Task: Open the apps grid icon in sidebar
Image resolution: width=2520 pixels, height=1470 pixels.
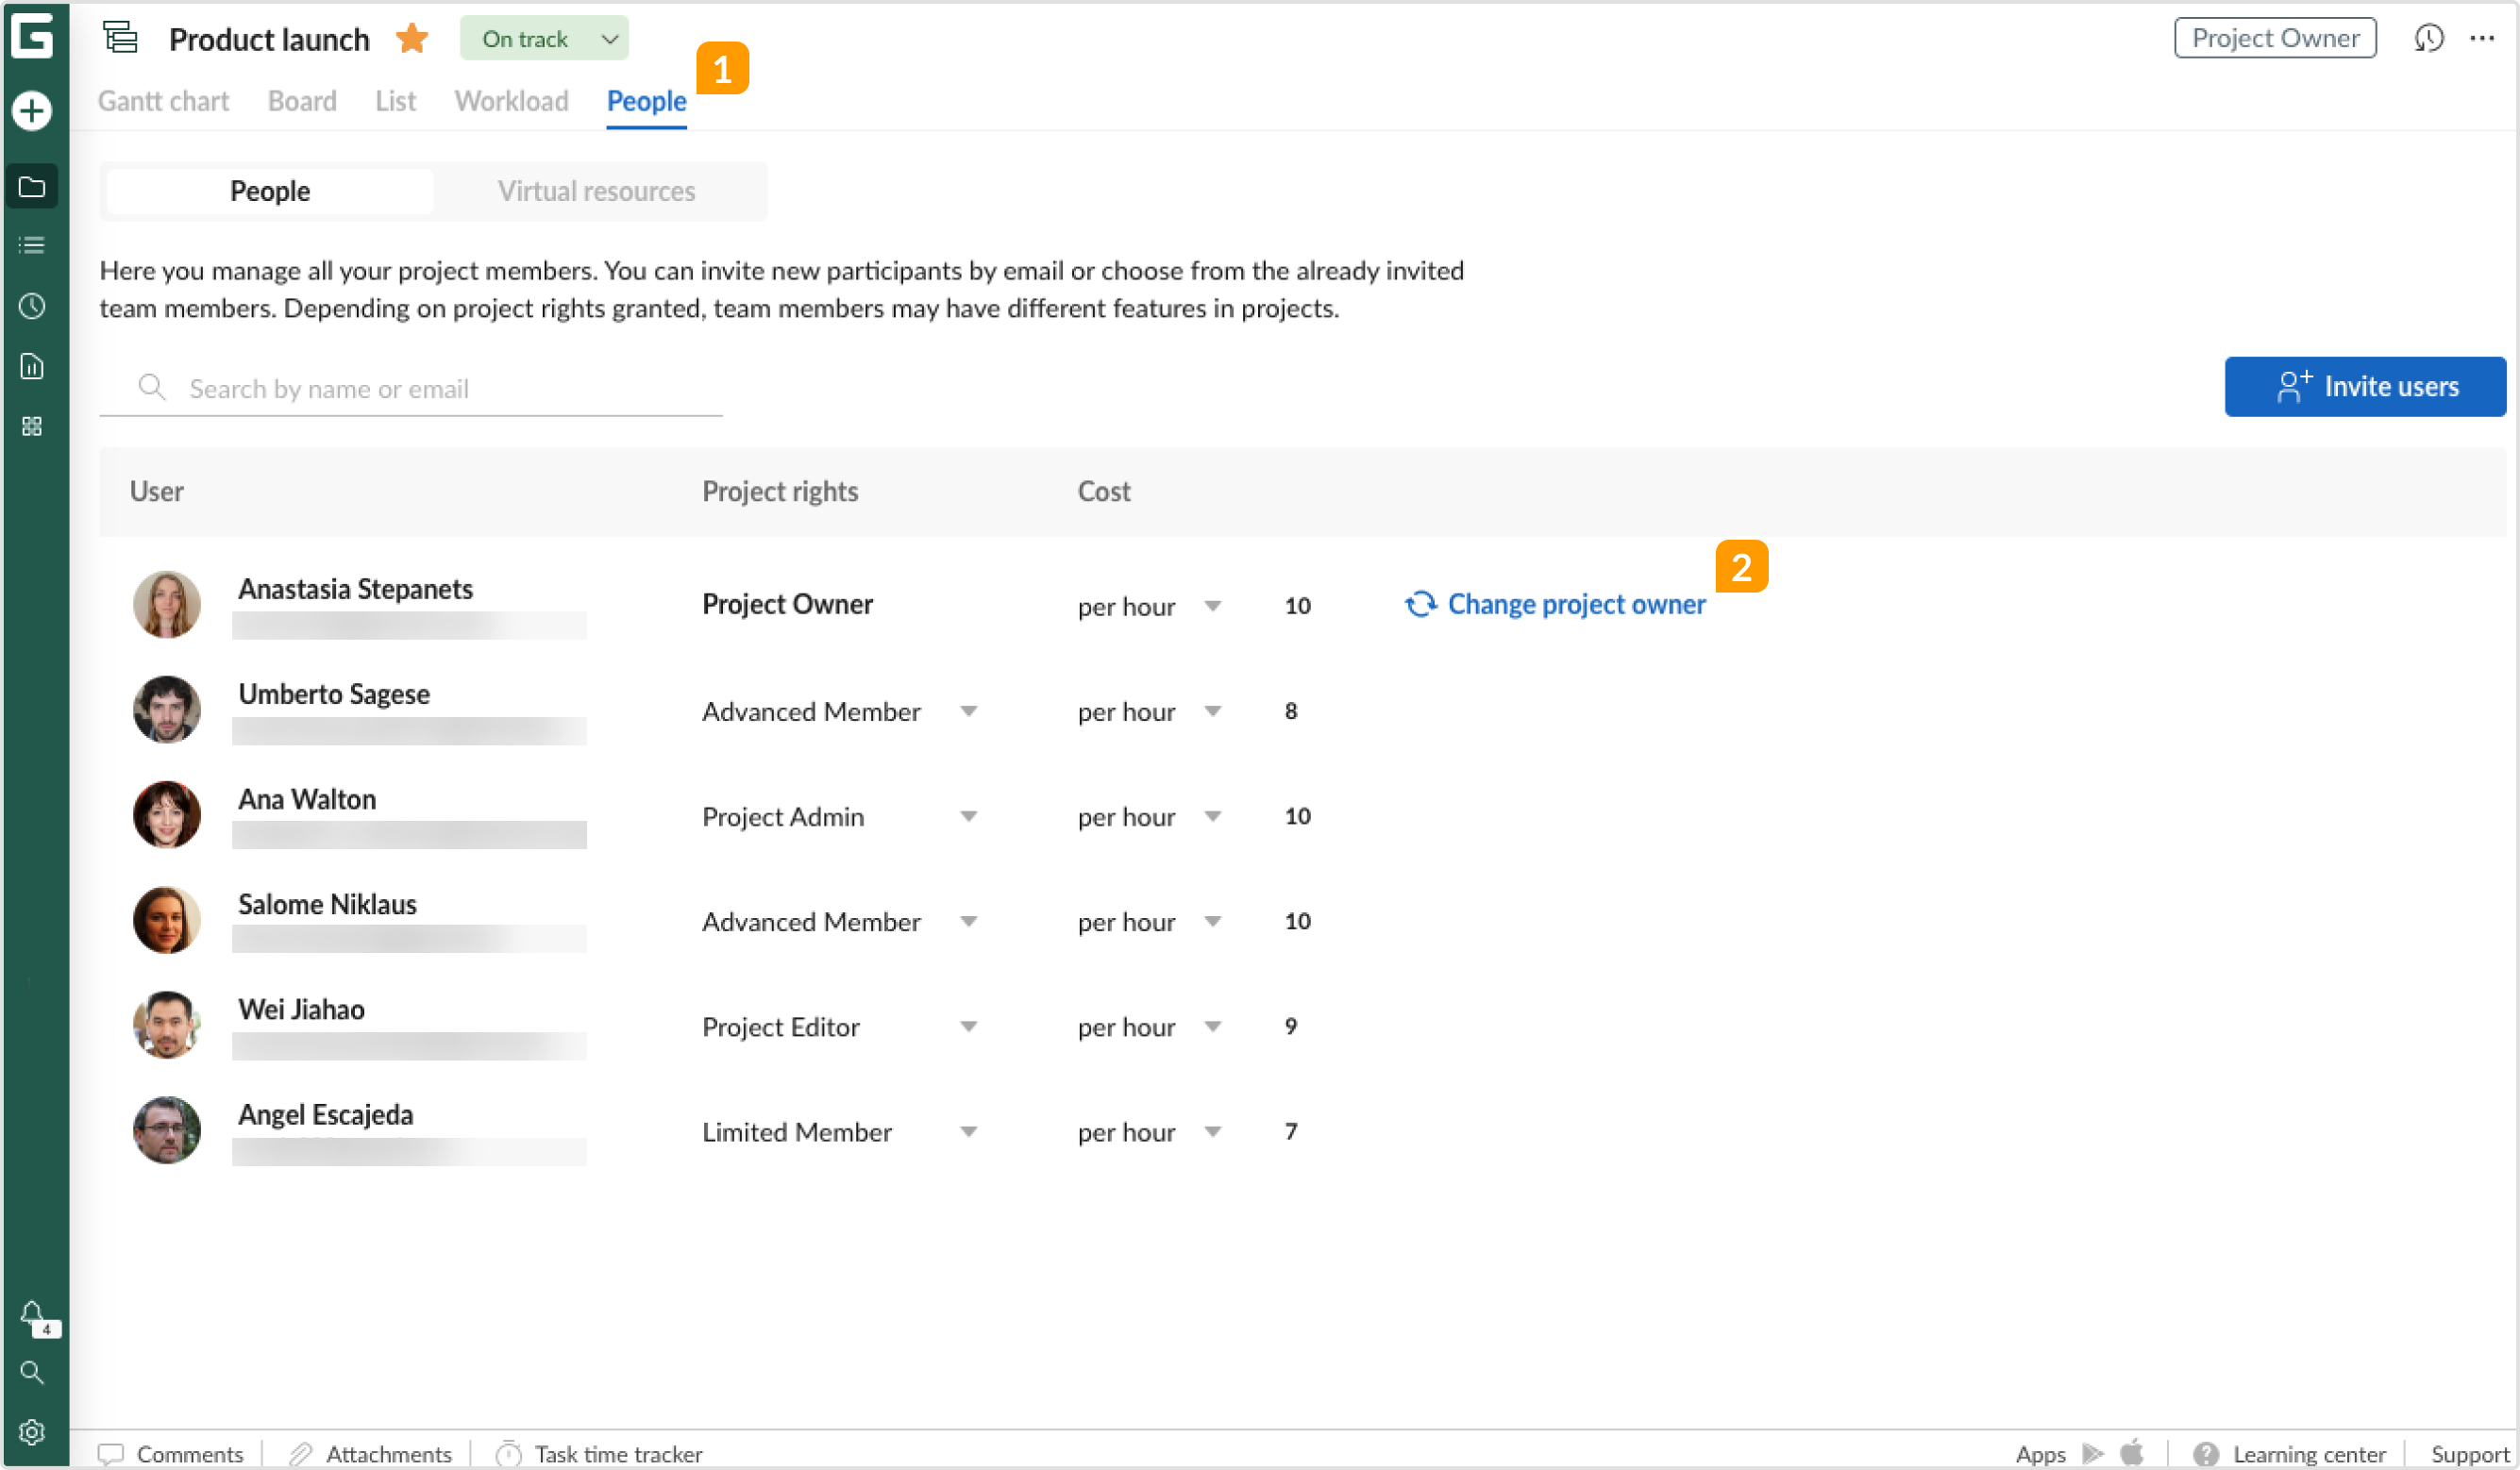Action: 32,426
